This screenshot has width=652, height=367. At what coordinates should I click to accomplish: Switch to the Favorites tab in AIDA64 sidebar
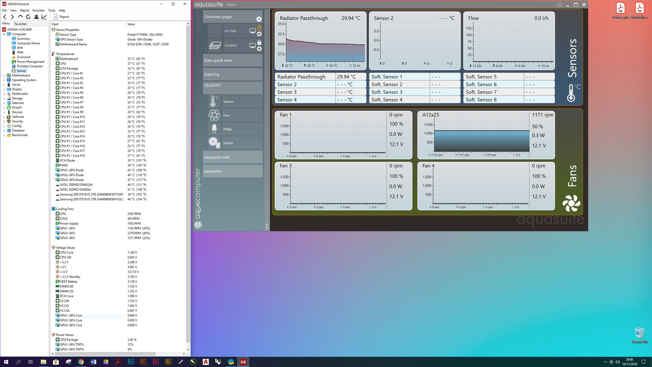coord(20,23)
